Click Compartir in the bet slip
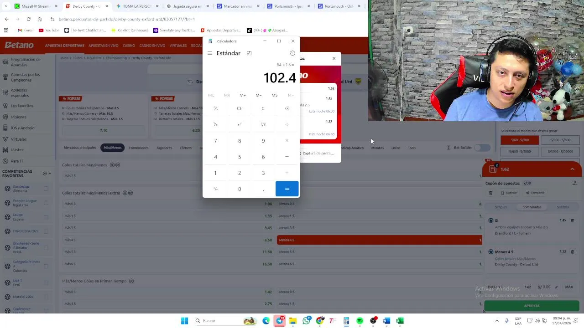Screen dimensions: 584x328 [535, 193]
